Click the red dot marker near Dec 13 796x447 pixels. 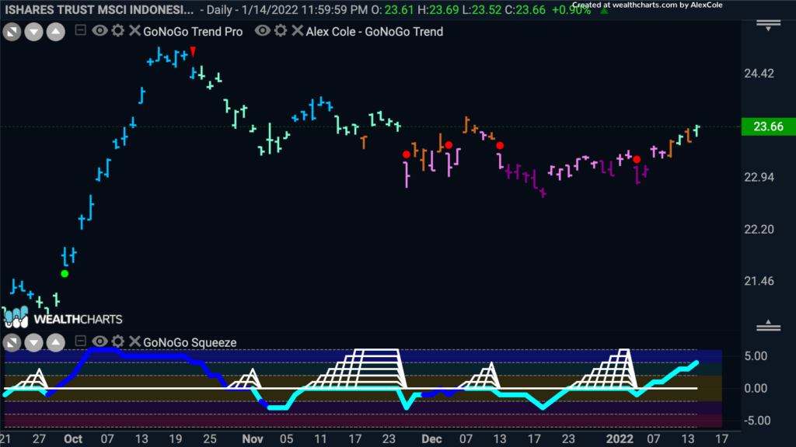[x=500, y=145]
